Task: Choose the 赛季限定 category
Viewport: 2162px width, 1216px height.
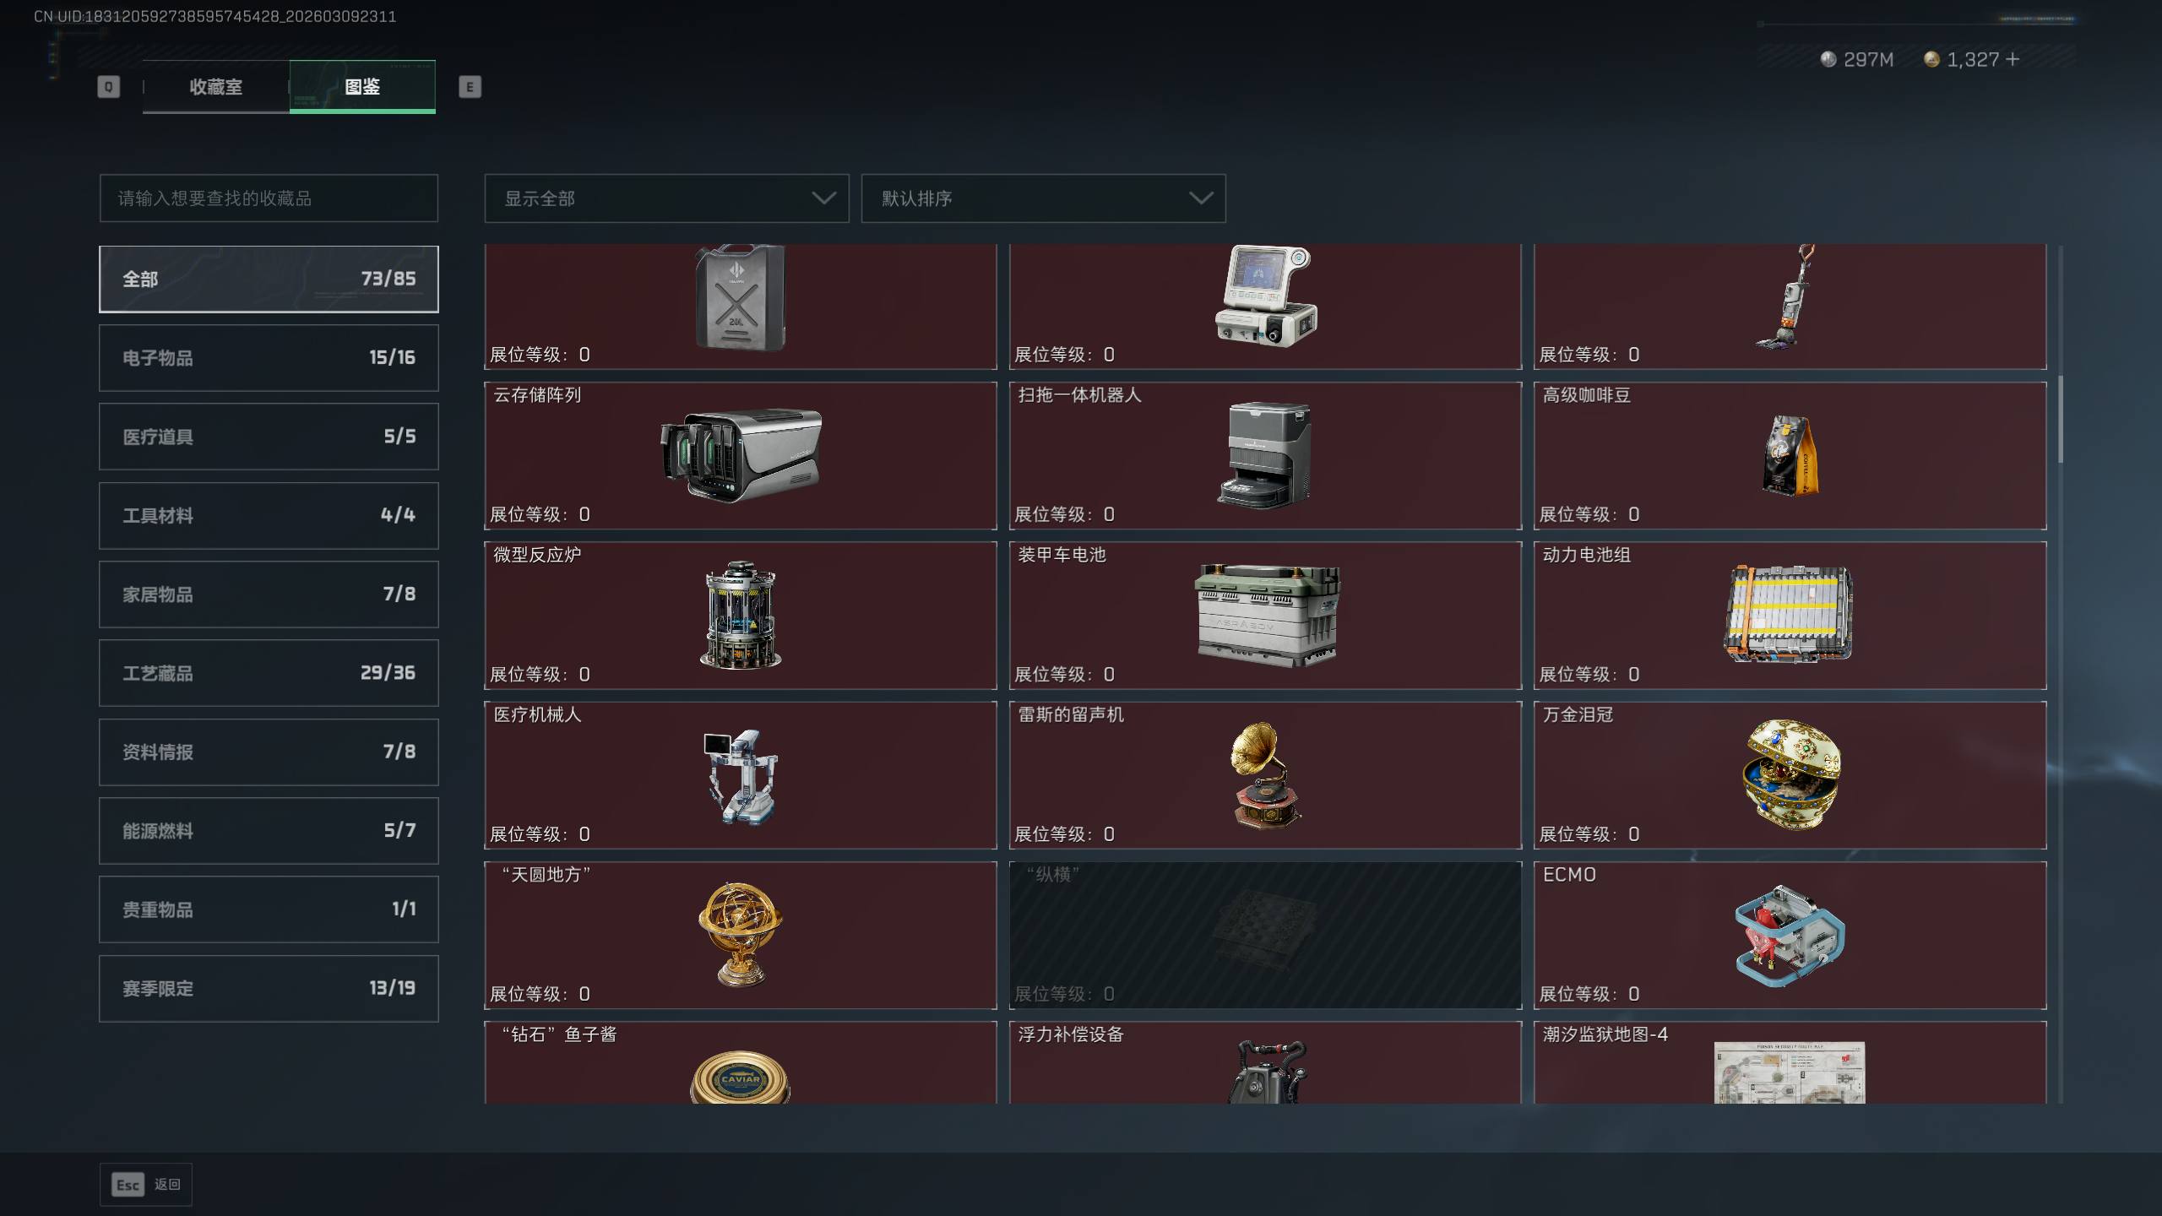Action: point(269,989)
